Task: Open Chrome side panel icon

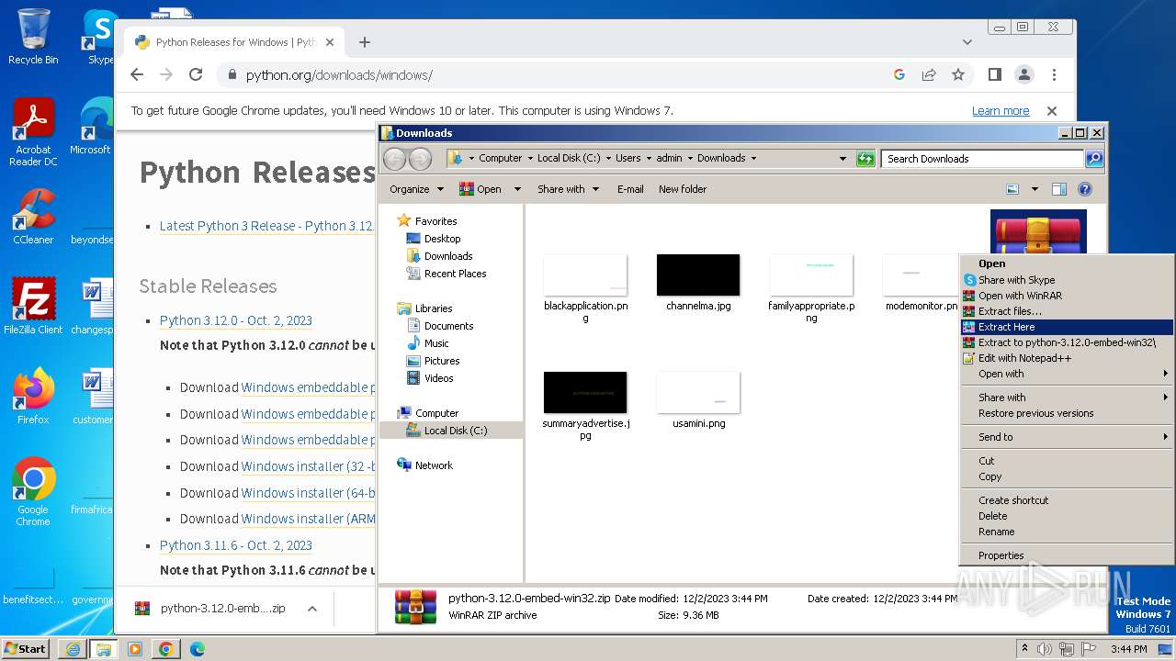Action: [x=994, y=74]
